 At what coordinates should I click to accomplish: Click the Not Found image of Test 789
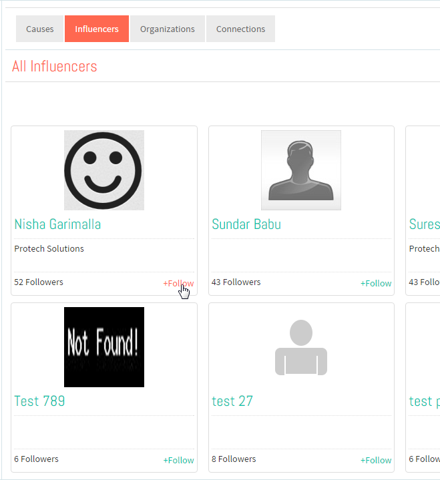[x=104, y=347]
